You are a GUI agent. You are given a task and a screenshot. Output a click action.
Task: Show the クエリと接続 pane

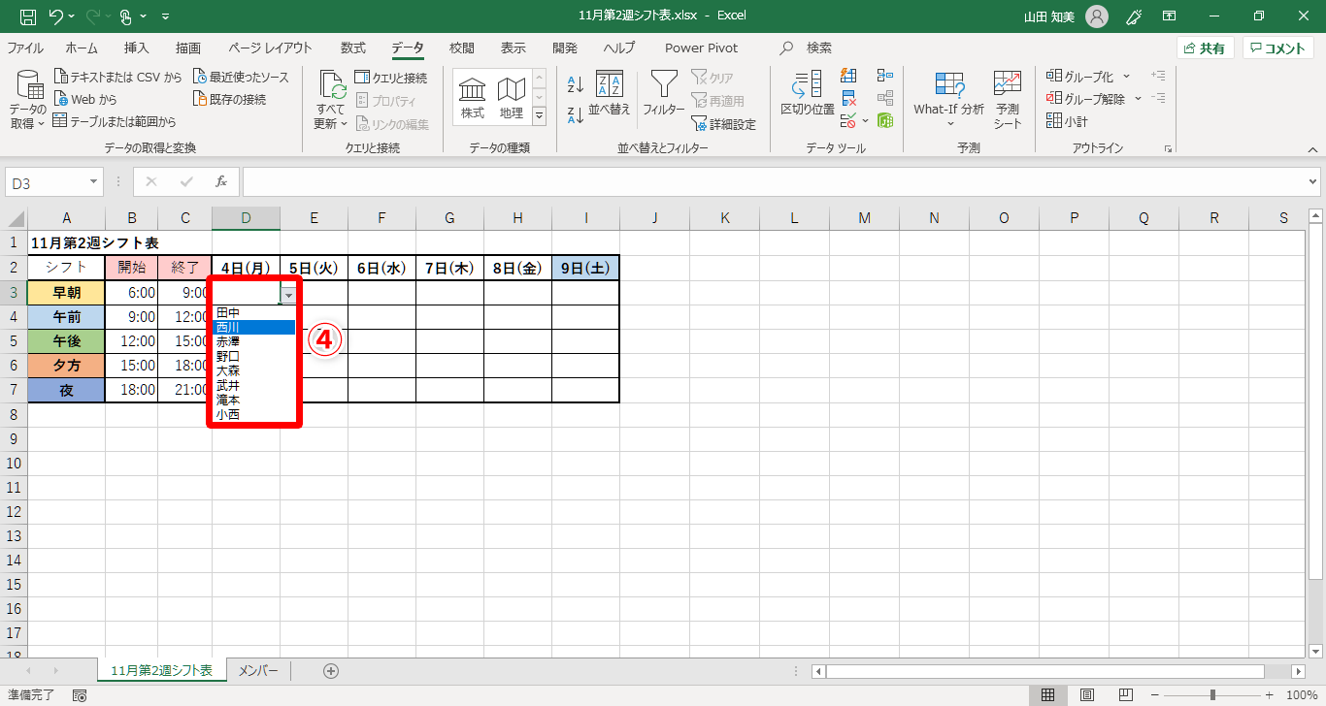390,78
